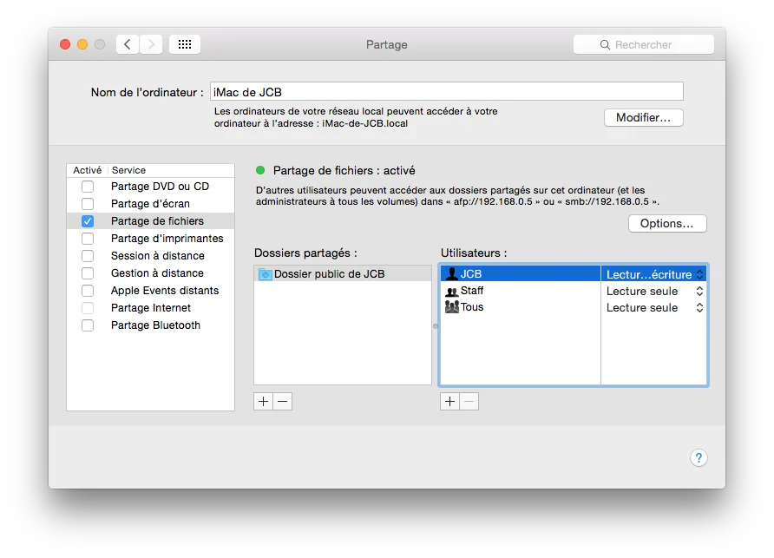The width and height of the screenshot is (774, 558).
Task: Click the Nom de l'ordinateur text field
Action: click(446, 92)
